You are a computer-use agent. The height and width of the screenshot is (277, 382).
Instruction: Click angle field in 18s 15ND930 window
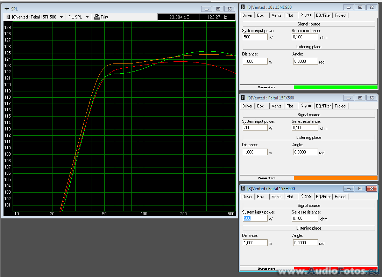click(305, 61)
